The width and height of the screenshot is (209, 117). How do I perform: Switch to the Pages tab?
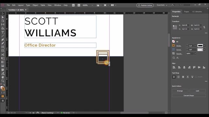[186, 12]
